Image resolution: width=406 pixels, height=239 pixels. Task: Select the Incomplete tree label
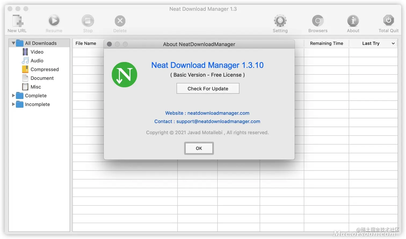(x=37, y=104)
